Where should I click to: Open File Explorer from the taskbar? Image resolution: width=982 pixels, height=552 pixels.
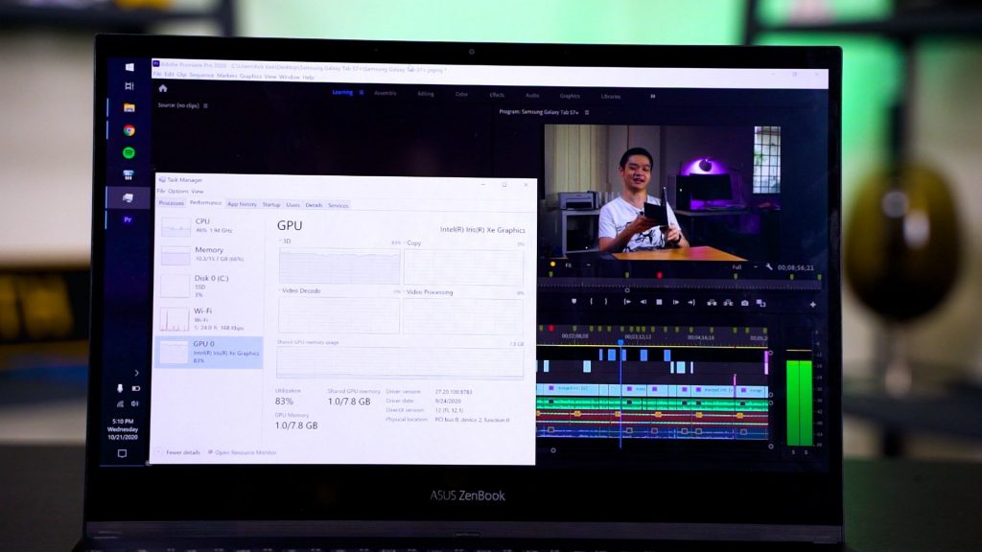pyautogui.click(x=129, y=107)
